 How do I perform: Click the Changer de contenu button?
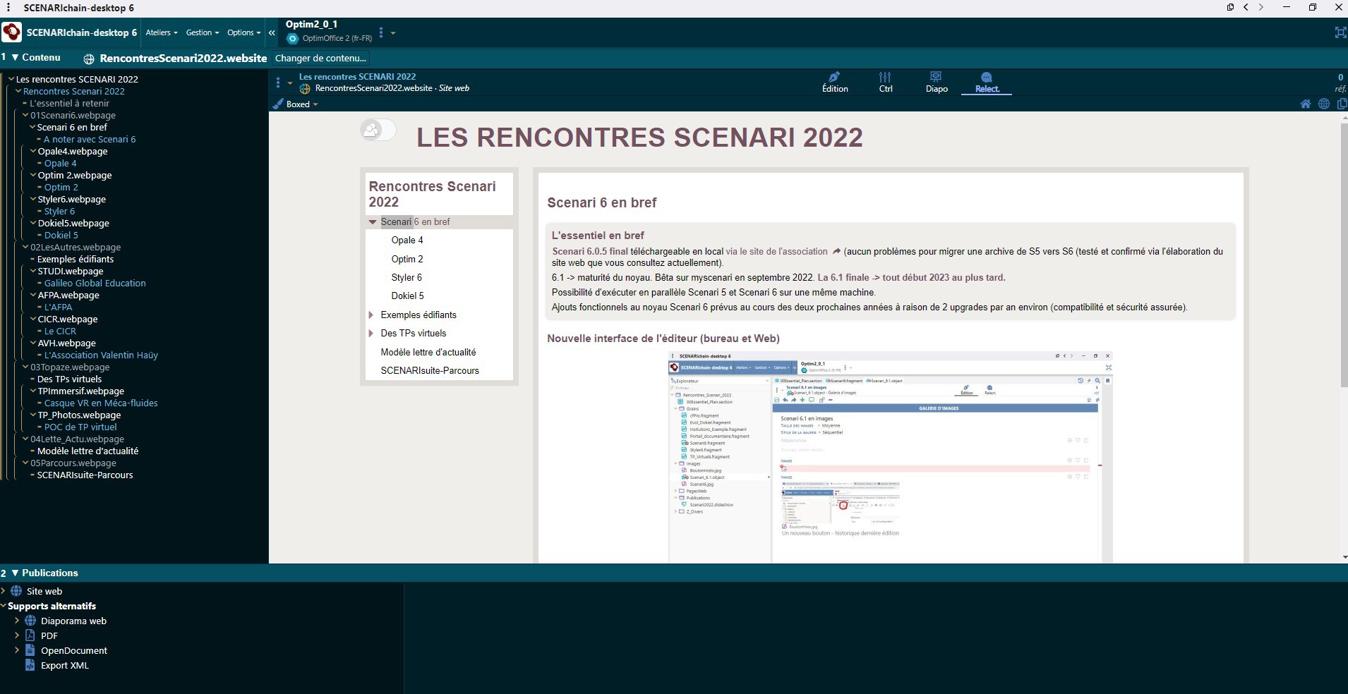point(320,59)
